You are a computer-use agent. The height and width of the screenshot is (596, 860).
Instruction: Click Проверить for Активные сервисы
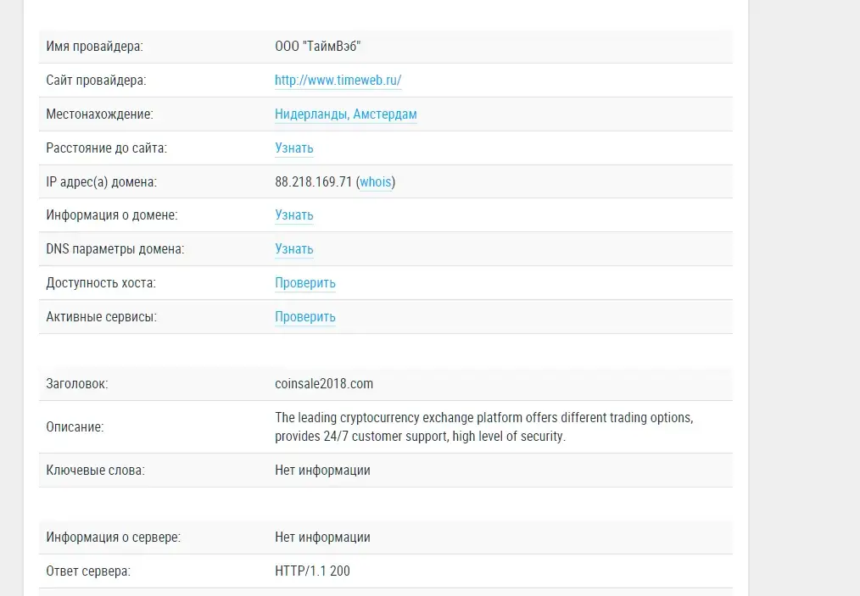click(x=305, y=317)
